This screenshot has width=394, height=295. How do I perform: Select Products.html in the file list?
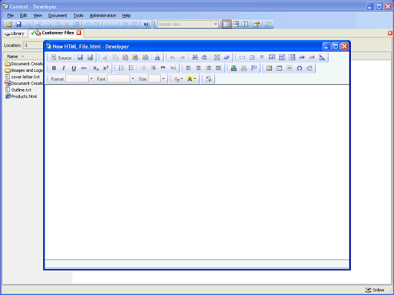click(x=21, y=96)
